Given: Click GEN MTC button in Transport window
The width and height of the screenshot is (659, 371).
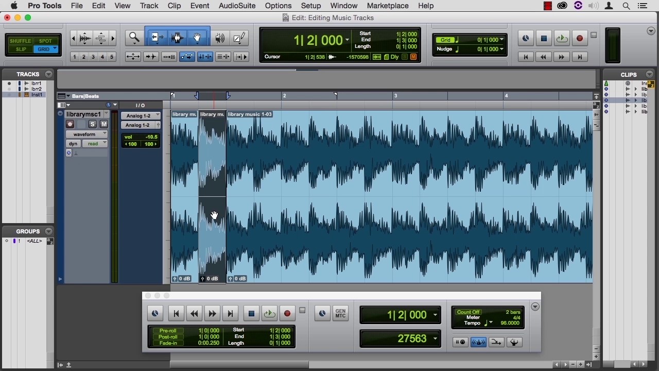Looking at the screenshot, I should pos(340,313).
